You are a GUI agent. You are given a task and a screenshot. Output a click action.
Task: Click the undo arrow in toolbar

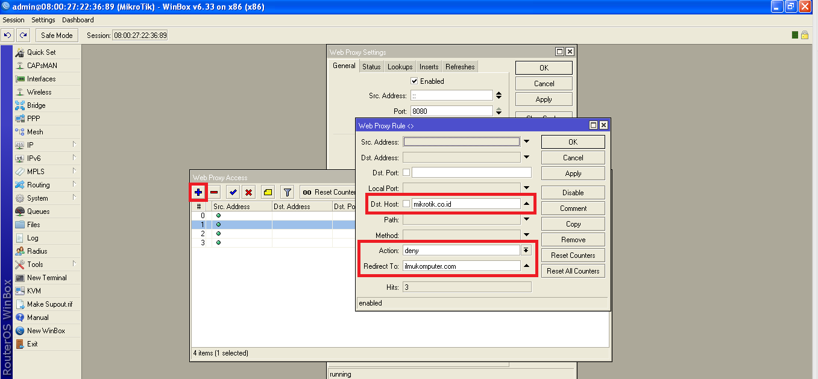pyautogui.click(x=8, y=36)
